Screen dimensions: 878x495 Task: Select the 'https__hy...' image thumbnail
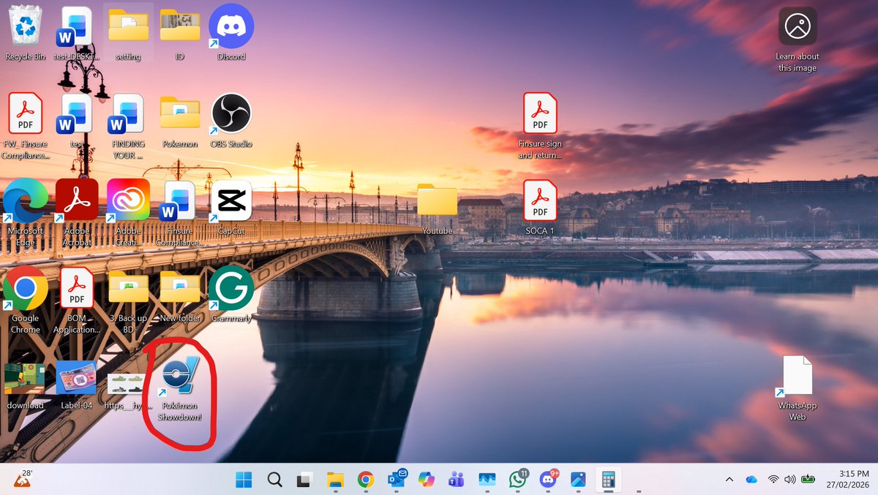pos(128,391)
